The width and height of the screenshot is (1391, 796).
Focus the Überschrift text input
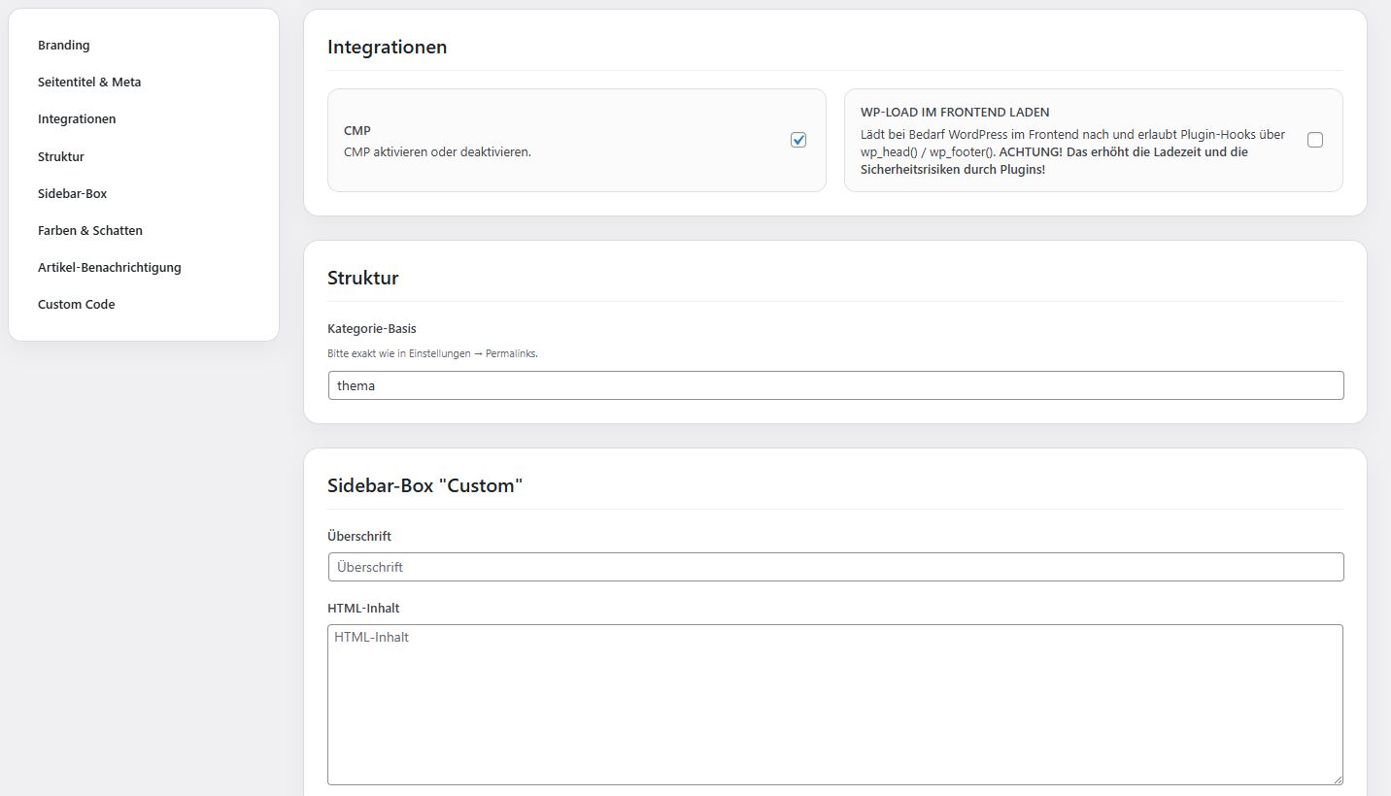click(835, 567)
